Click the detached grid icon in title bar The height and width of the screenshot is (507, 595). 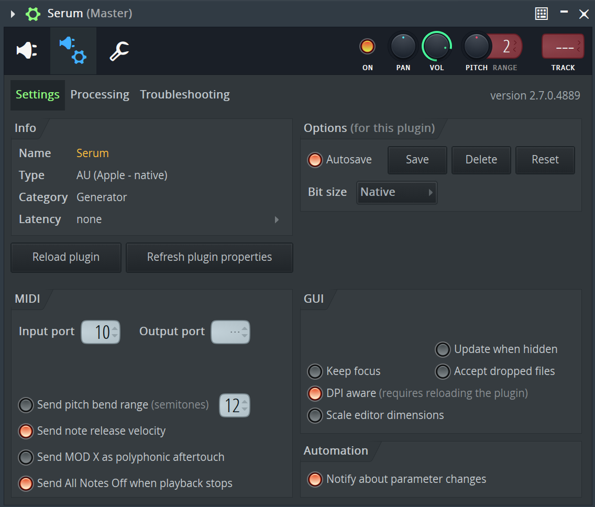click(x=542, y=14)
